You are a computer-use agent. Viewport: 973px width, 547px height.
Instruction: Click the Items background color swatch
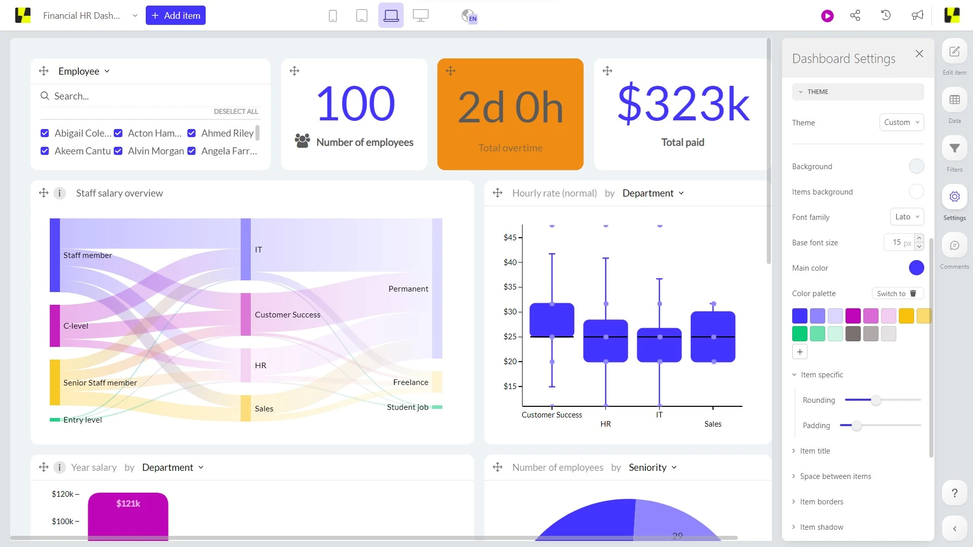916,191
